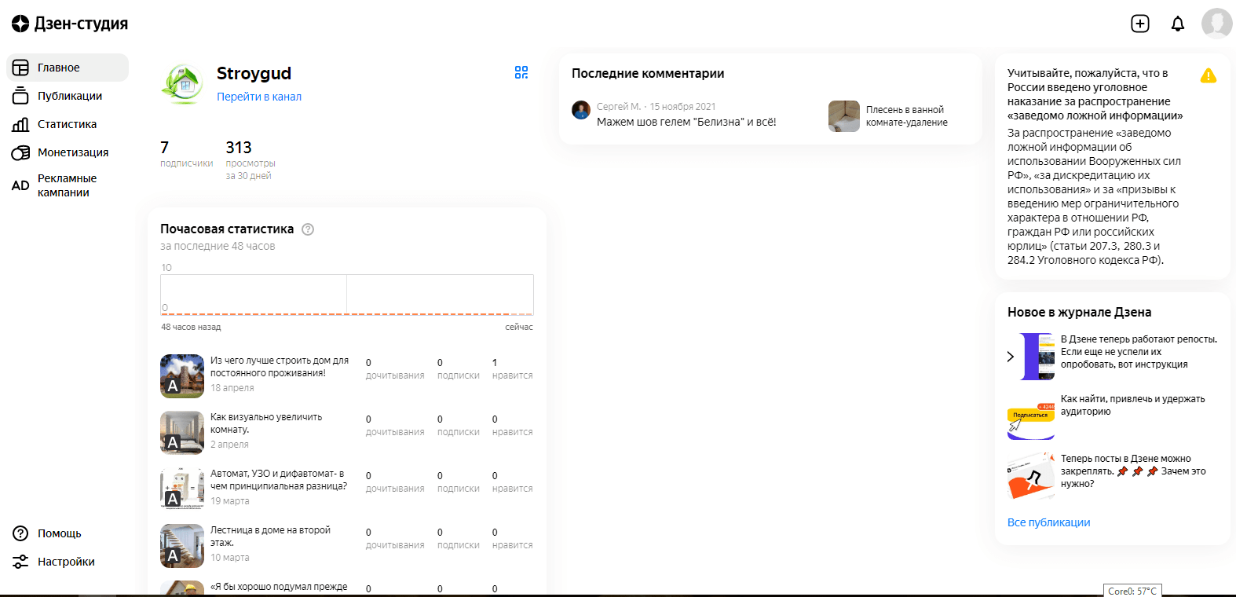The height and width of the screenshot is (597, 1236).
Task: Click the Настройки sliders icon
Action: pyautogui.click(x=20, y=562)
